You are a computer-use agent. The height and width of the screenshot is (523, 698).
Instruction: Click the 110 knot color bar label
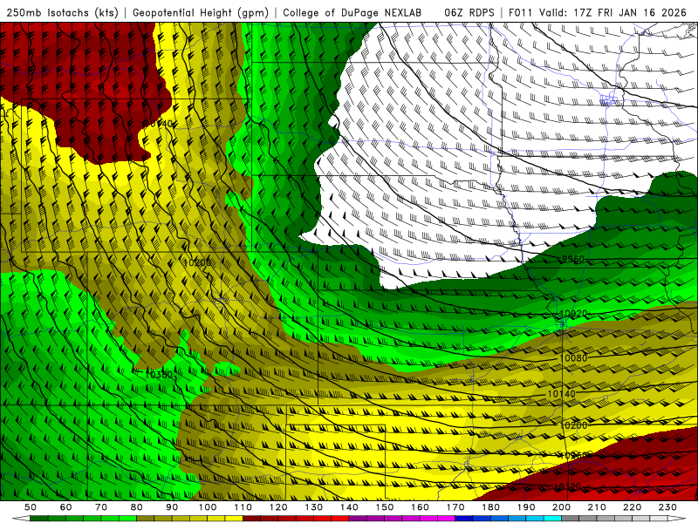[x=243, y=507]
